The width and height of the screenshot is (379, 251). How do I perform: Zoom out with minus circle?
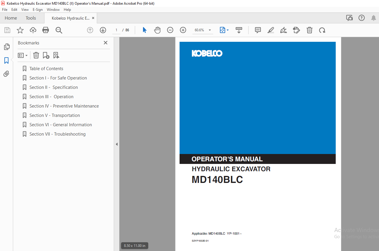coord(170,30)
